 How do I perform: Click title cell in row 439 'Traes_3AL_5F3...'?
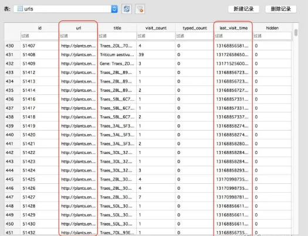pyautogui.click(x=117, y=126)
